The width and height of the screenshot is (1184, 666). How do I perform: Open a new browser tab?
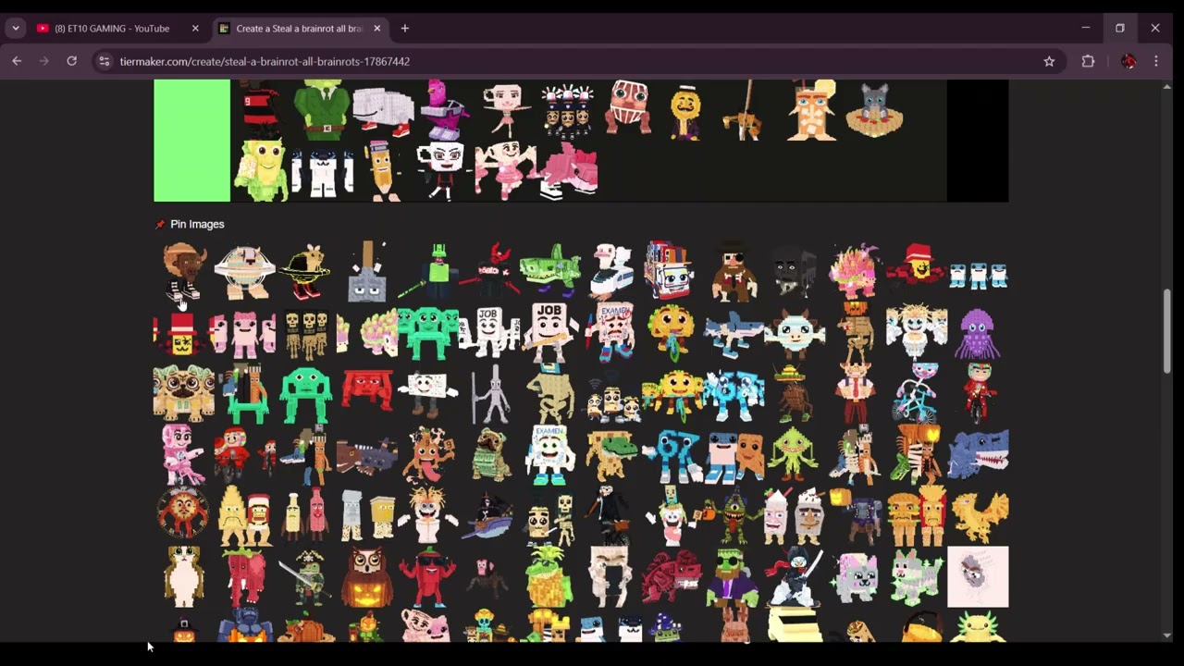point(404,29)
